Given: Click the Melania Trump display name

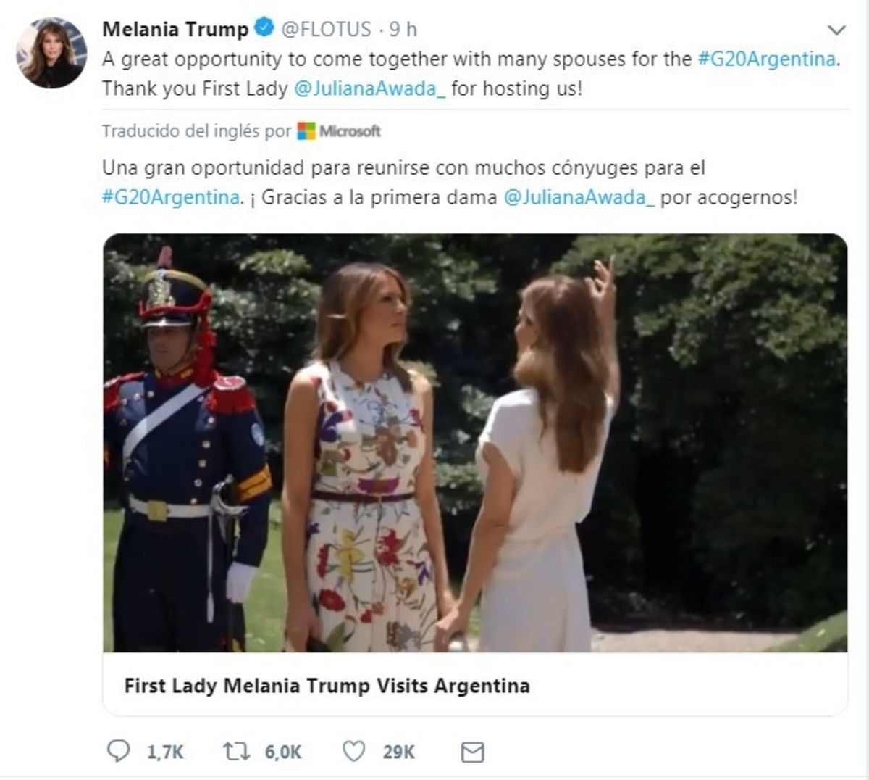Looking at the screenshot, I should tap(175, 29).
